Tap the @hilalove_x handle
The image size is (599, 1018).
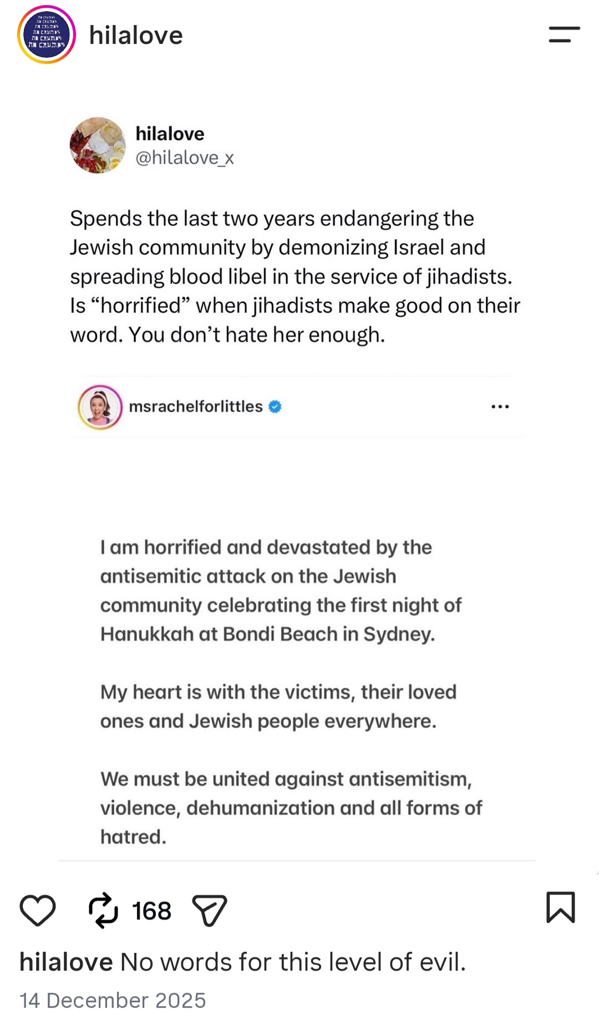185,158
